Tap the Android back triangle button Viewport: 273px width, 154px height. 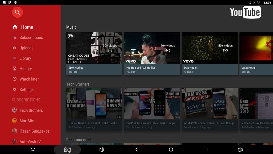click(136, 150)
